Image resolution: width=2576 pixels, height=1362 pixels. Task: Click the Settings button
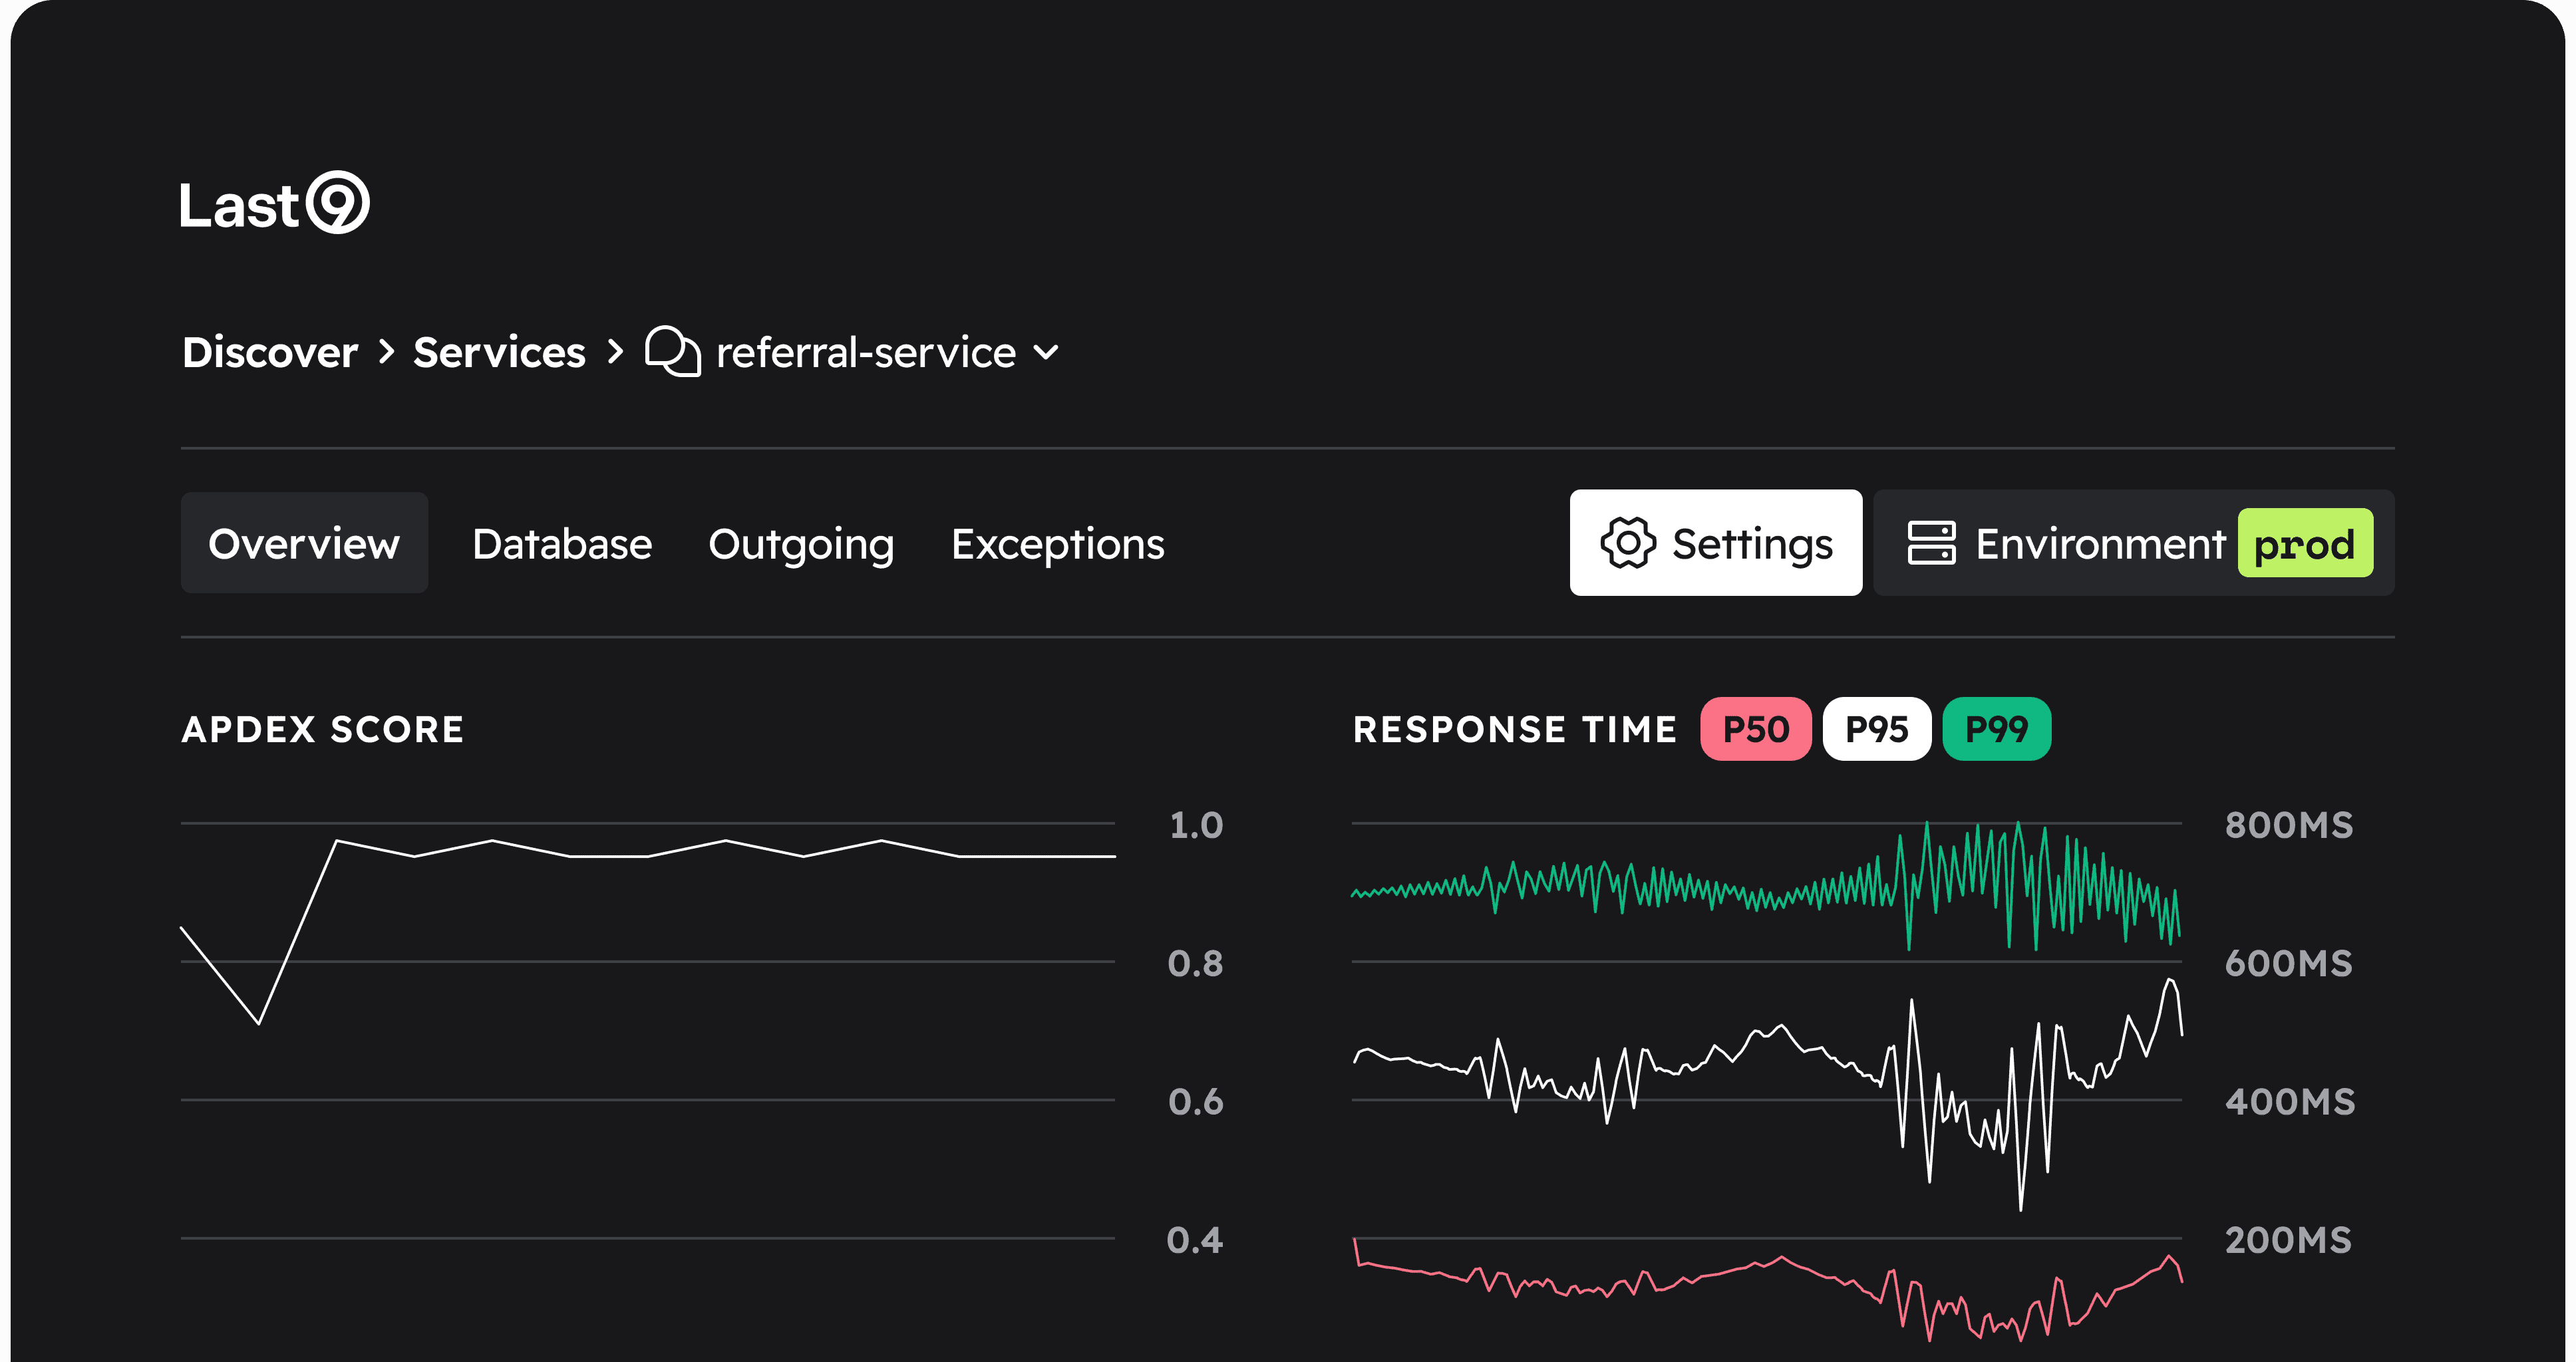[1715, 543]
